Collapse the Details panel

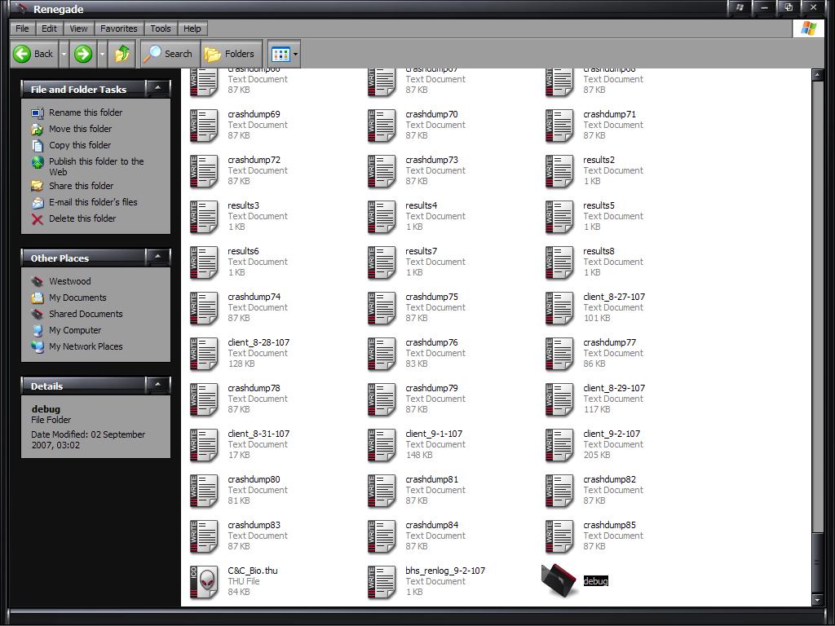pyautogui.click(x=157, y=385)
